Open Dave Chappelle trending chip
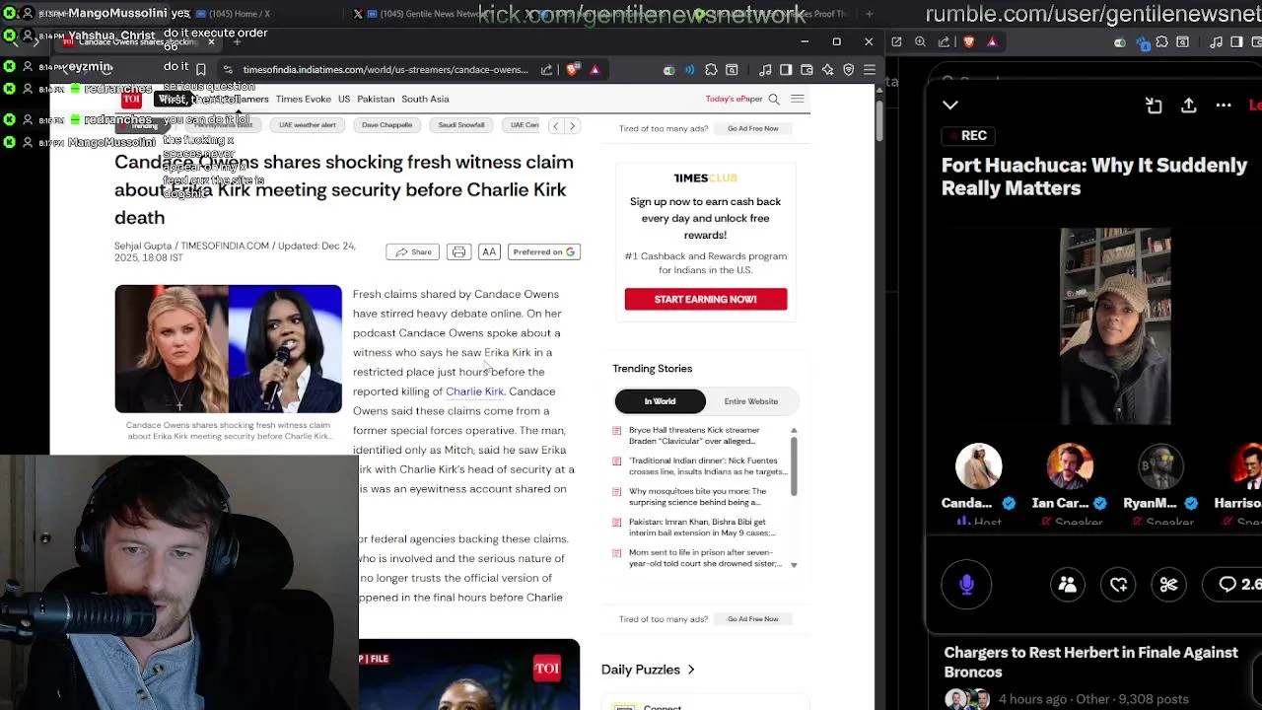The height and width of the screenshot is (710, 1262). (x=387, y=125)
